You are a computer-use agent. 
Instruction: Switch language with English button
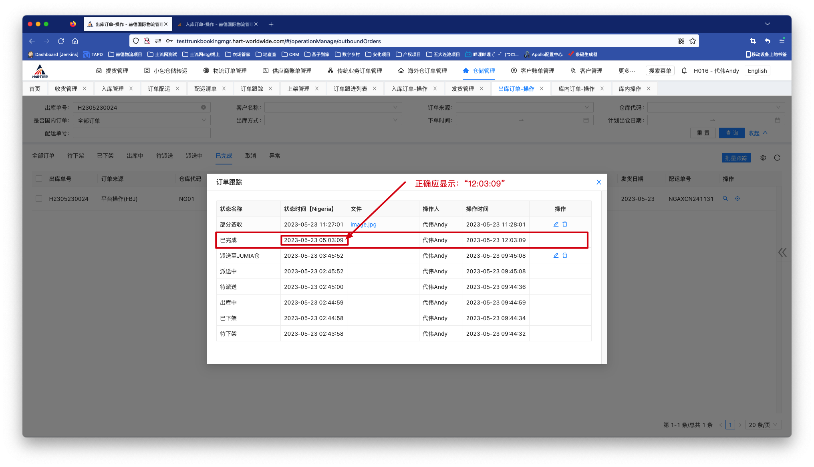[x=757, y=71]
